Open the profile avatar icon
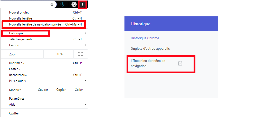Screen dimensions: 257x135 pyautogui.click(x=74, y=4)
